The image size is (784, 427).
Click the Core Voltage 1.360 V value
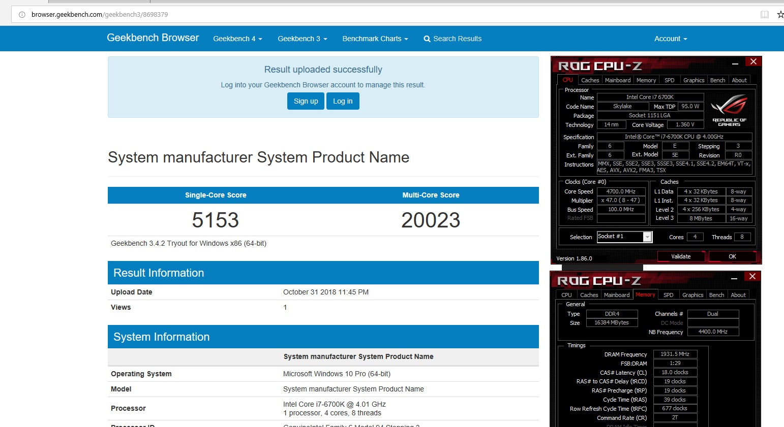point(685,124)
